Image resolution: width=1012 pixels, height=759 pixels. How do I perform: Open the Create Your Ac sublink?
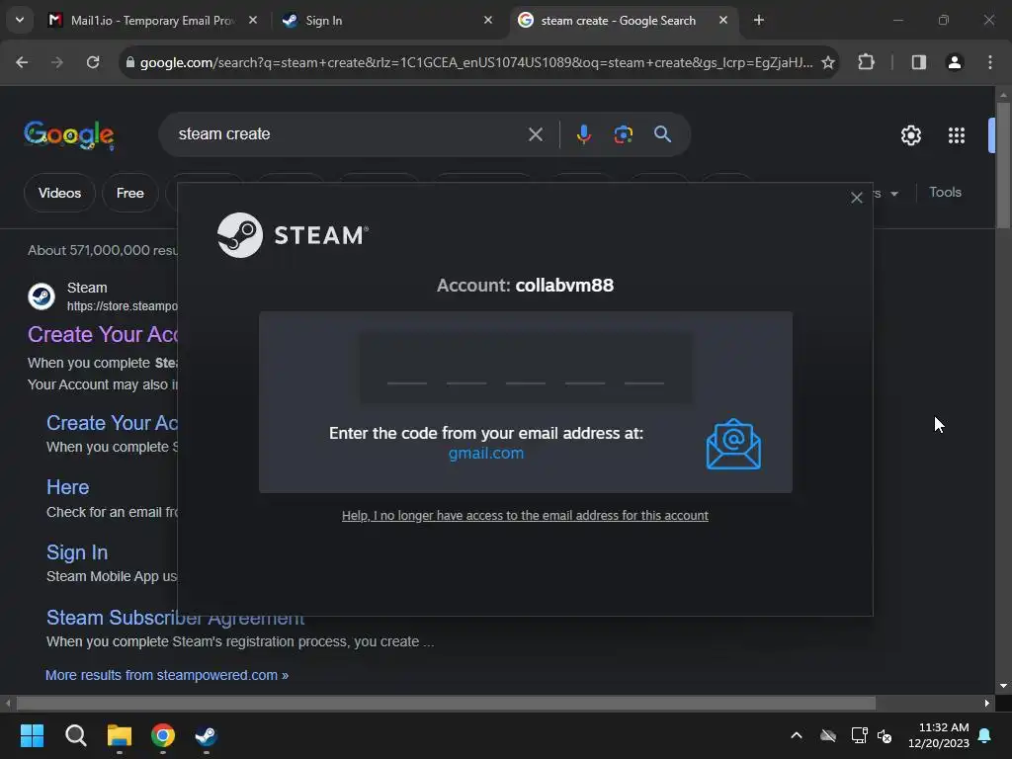pyautogui.click(x=112, y=423)
